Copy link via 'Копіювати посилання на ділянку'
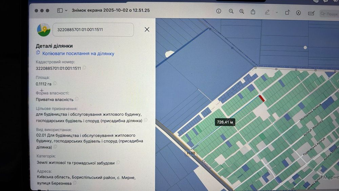The height and width of the screenshot is (191, 339). coord(78,54)
